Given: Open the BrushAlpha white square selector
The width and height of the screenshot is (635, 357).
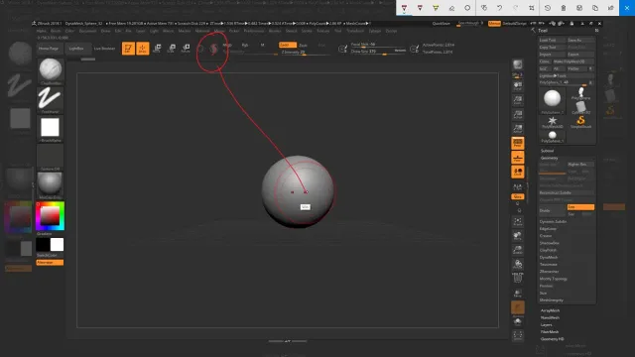Looking at the screenshot, I should click(51, 129).
